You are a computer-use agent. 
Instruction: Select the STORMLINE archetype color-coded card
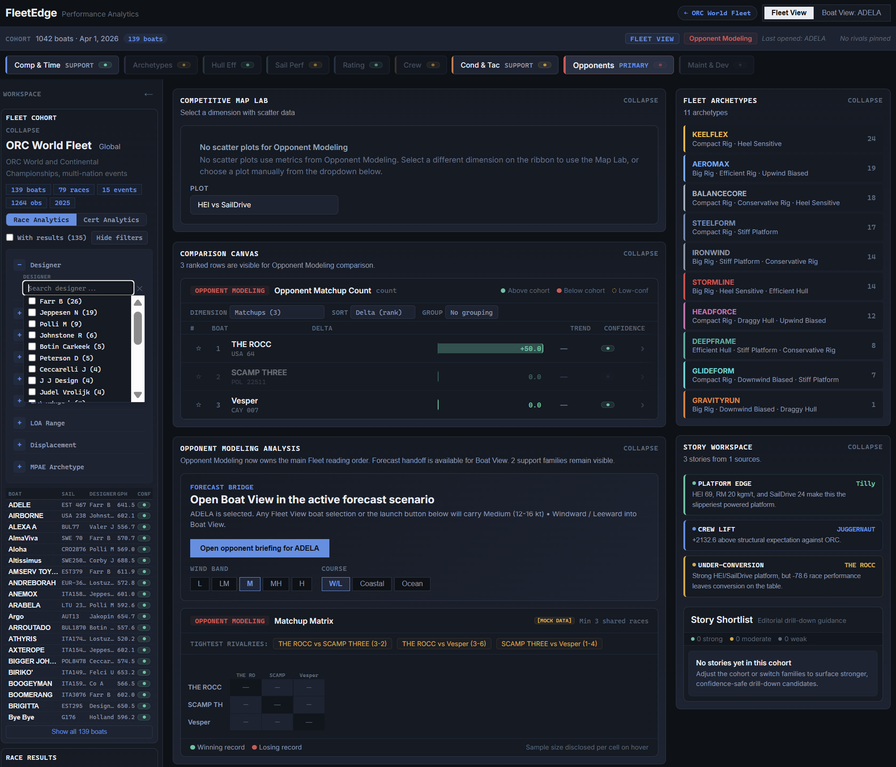783,287
